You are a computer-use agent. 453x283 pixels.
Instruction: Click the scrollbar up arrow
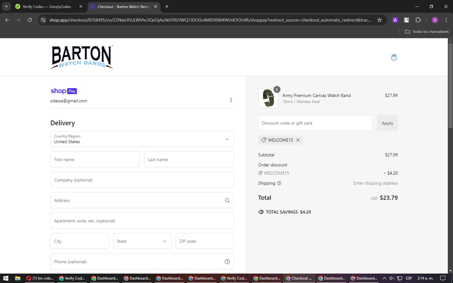[450, 40]
